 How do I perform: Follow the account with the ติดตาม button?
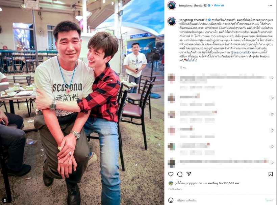pos(219,5)
